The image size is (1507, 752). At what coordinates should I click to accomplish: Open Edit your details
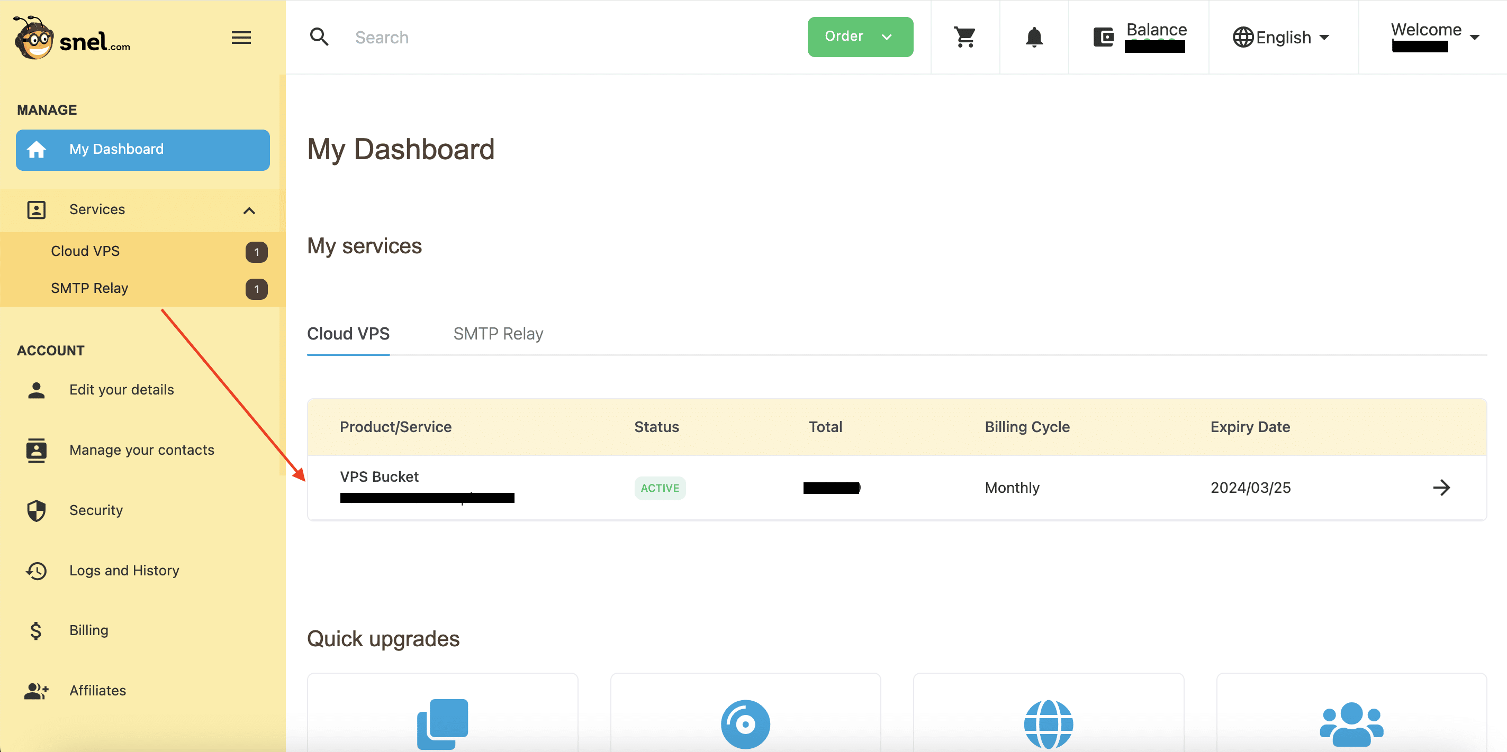tap(121, 390)
